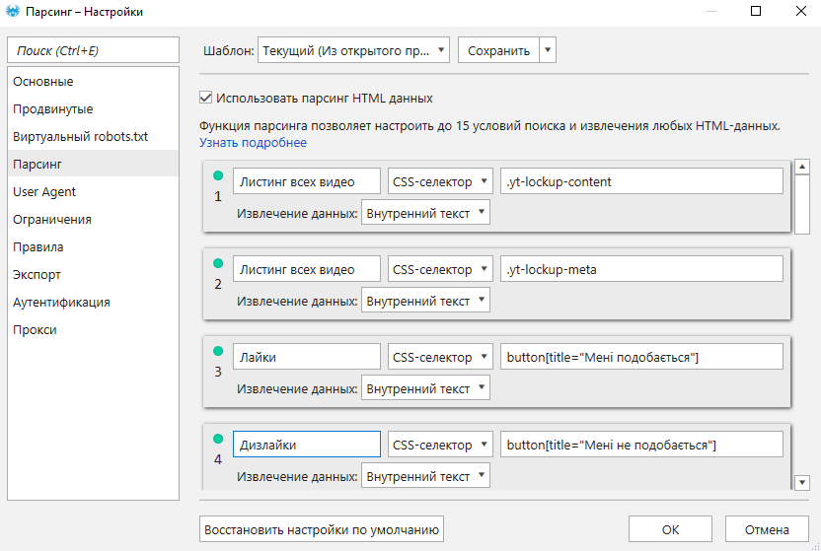Toggle 'Использовать парсинг HTML данных' checkbox

(x=206, y=99)
